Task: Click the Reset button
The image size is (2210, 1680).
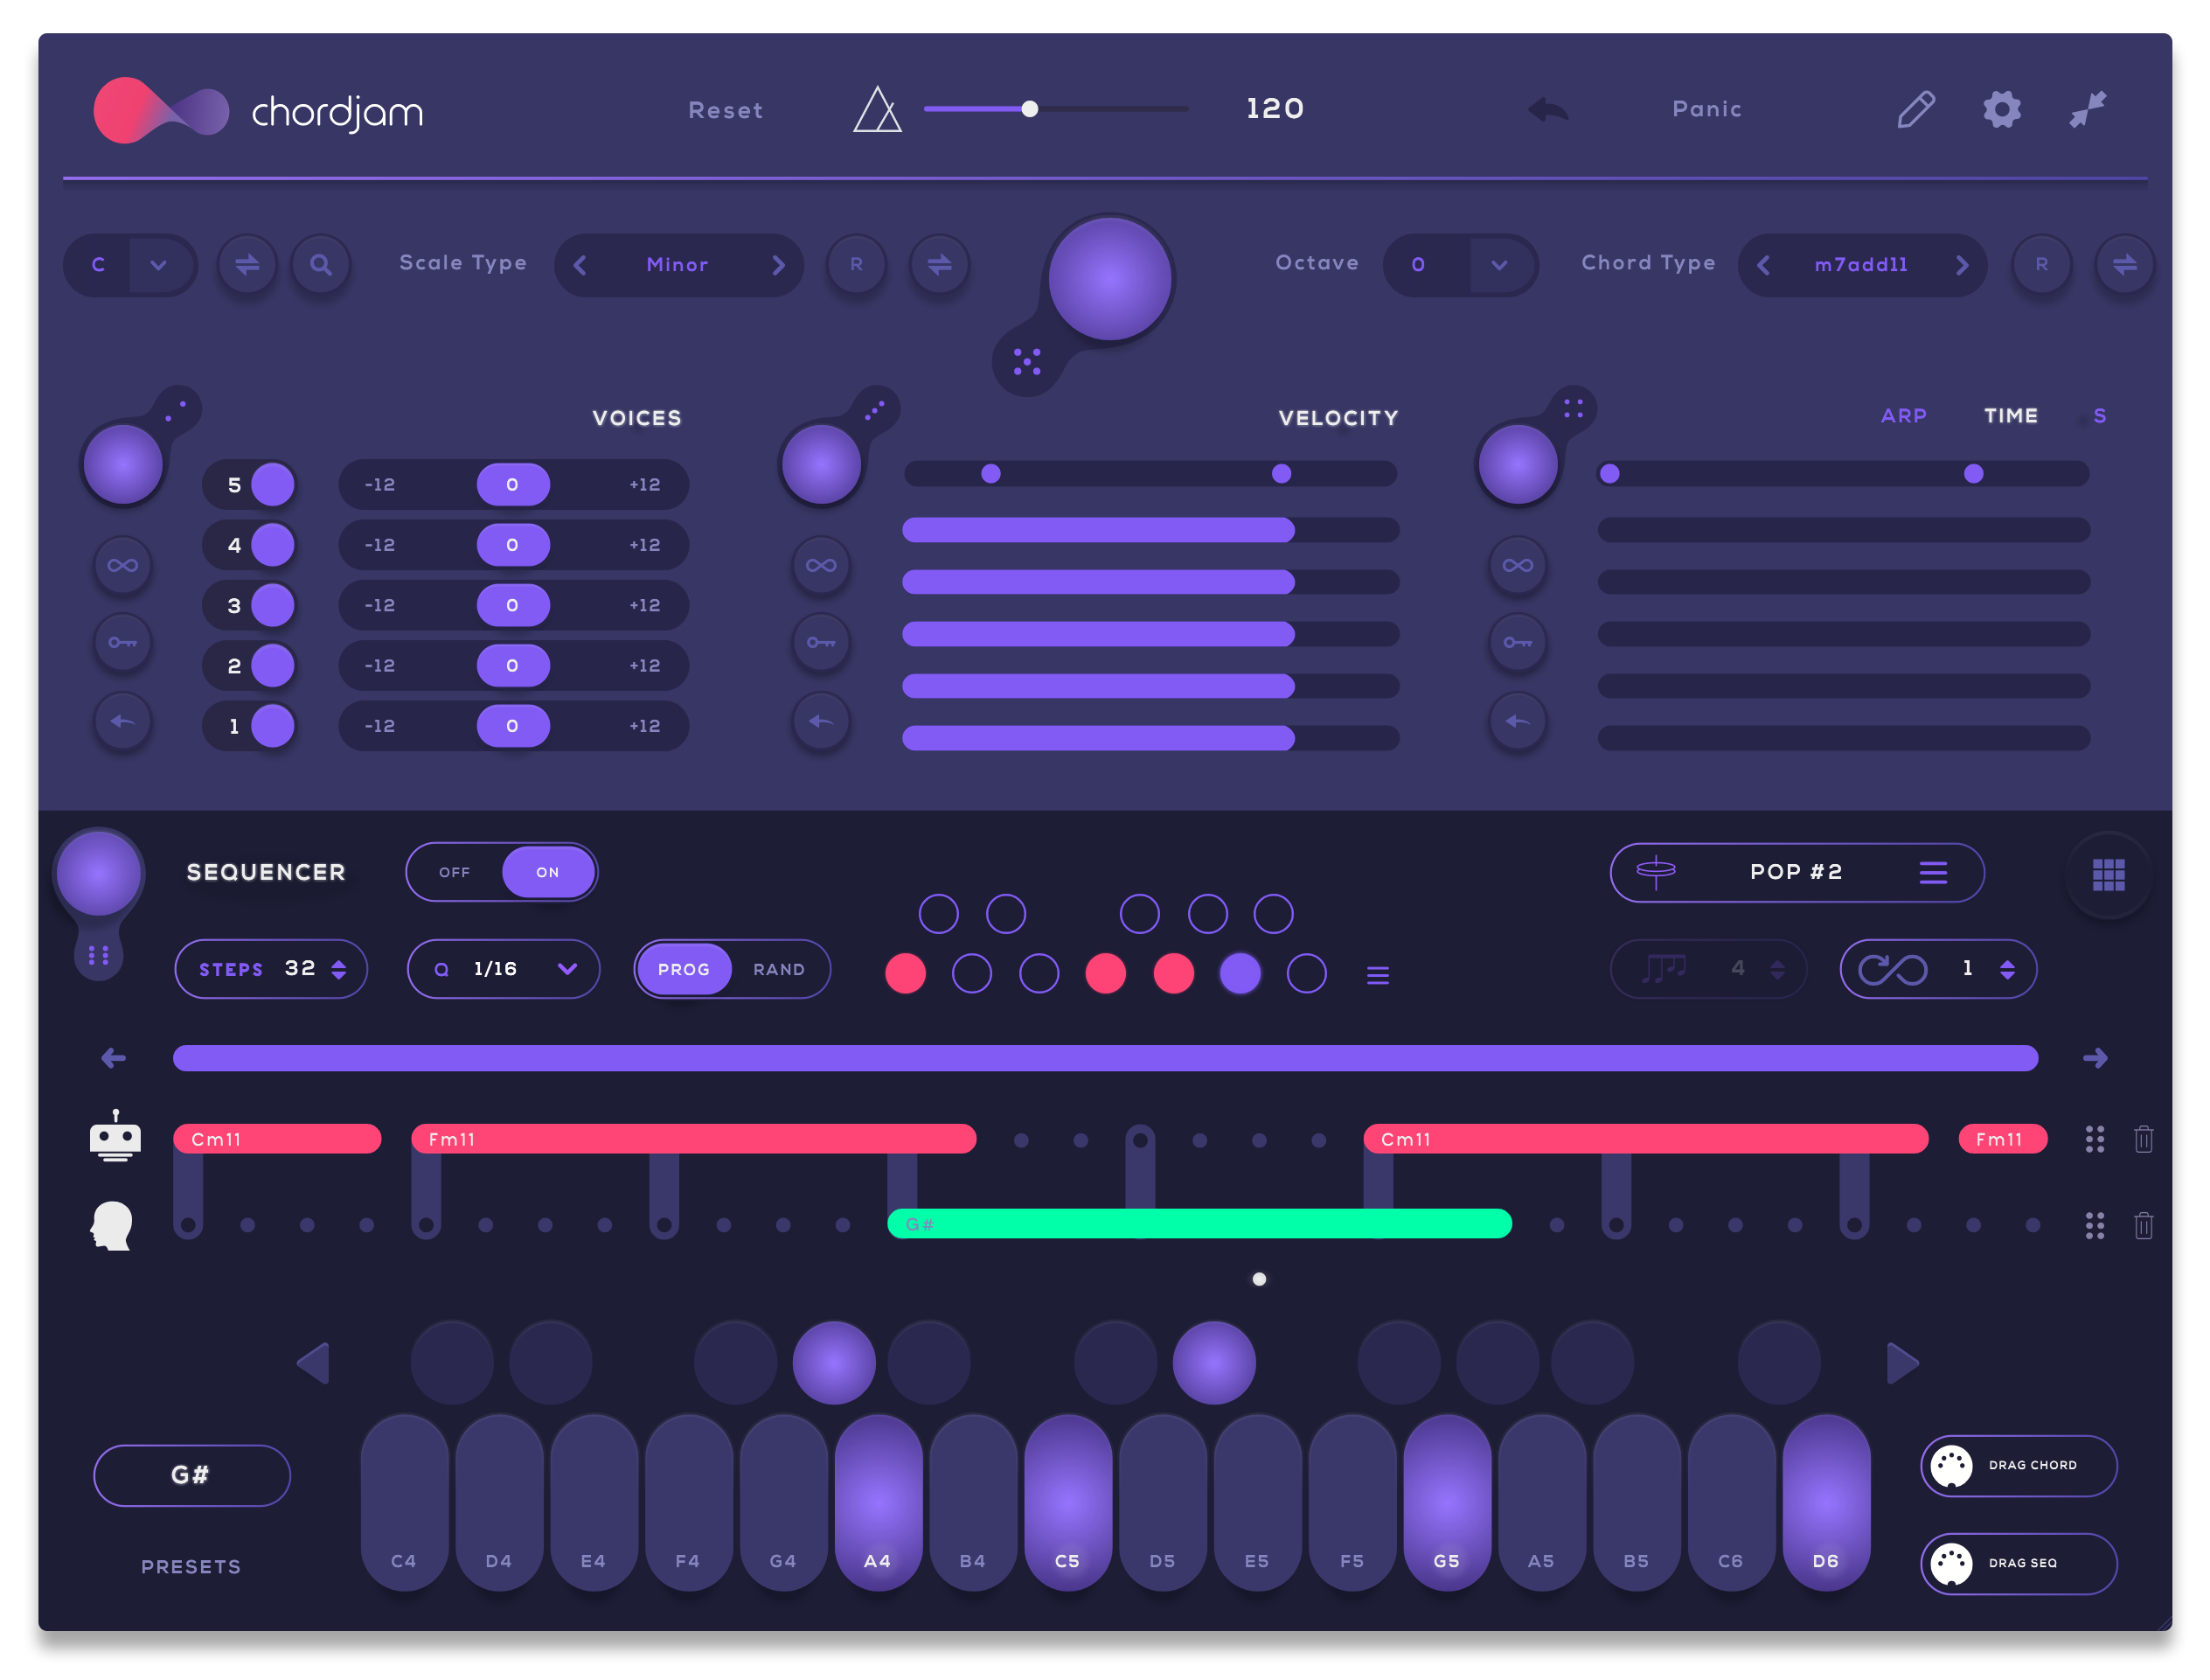Action: coord(726,110)
